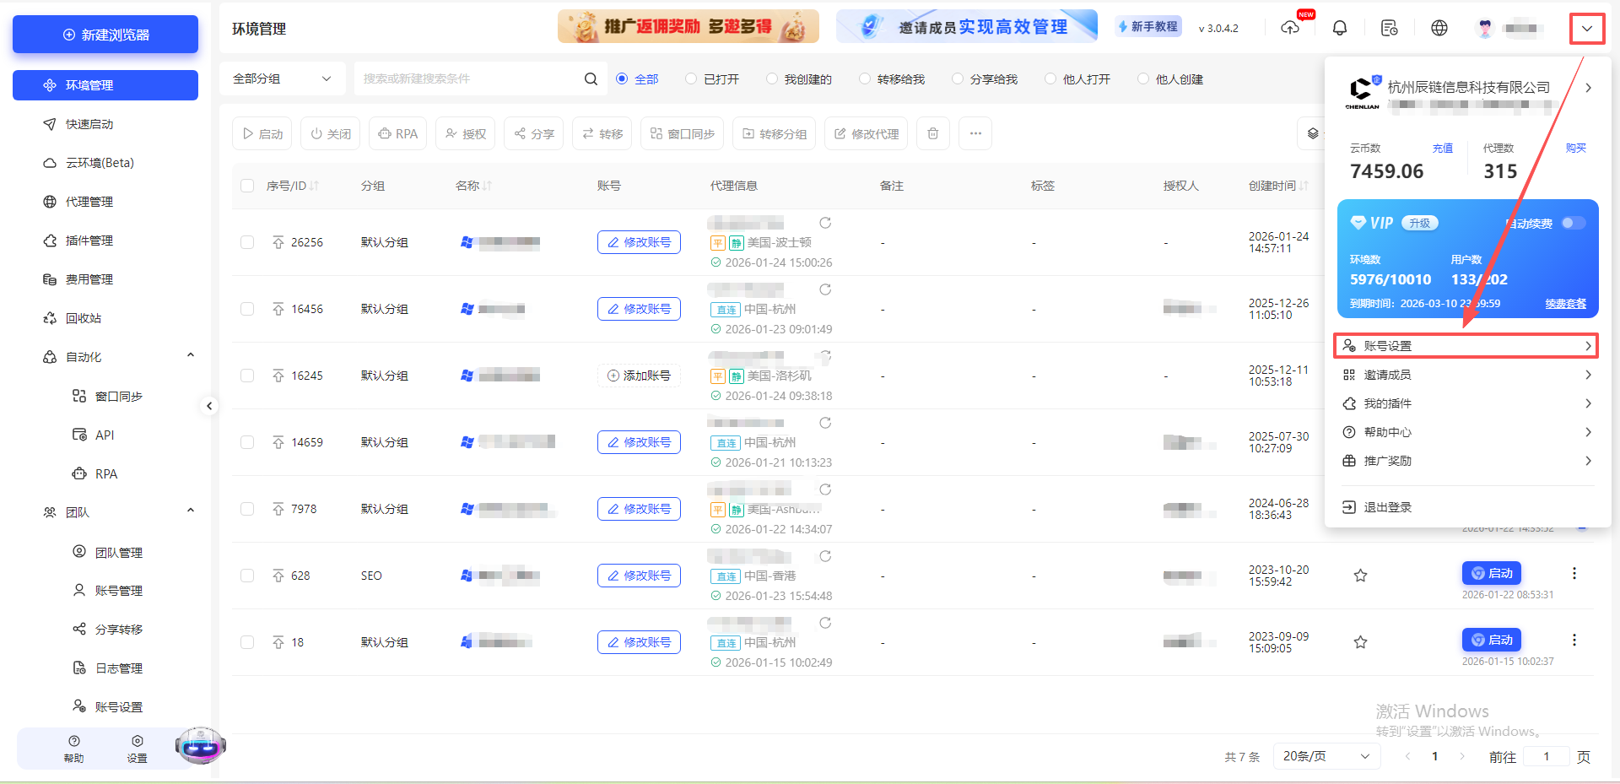Open the 20条/页 page size dropdown
The image size is (1620, 784).
[1326, 756]
